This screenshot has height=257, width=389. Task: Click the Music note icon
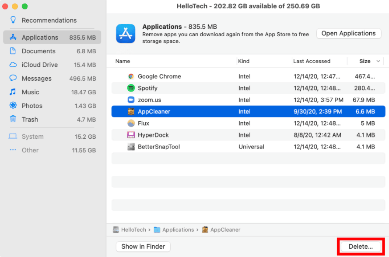[13, 92]
